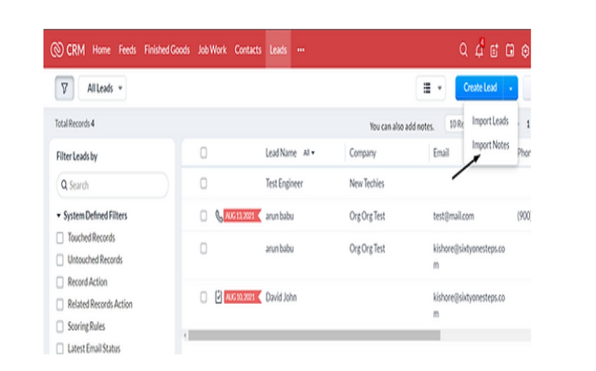
Task: Open Lead Name All filter dropdown
Action: (x=308, y=153)
